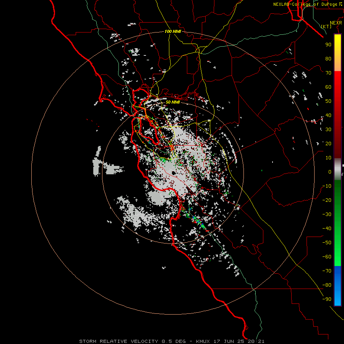The image size is (344, 344).
Task: Click the '10' value on velocity scale
Action: click(x=328, y=158)
